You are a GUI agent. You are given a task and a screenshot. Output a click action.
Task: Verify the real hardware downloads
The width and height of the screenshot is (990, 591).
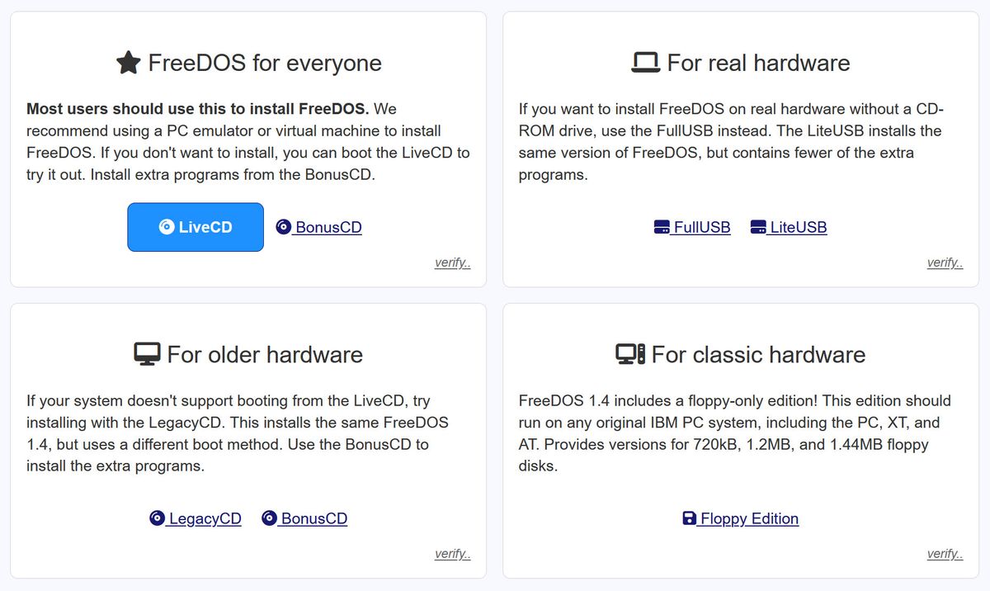(945, 262)
